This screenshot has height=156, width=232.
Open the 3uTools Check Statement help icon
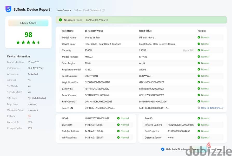(103, 10)
